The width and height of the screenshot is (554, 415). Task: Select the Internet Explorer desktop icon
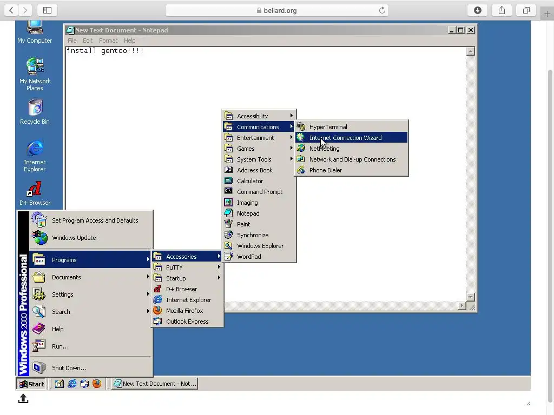[x=35, y=156]
